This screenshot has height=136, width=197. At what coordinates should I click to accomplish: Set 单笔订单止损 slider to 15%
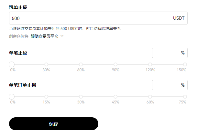coord(46,97)
